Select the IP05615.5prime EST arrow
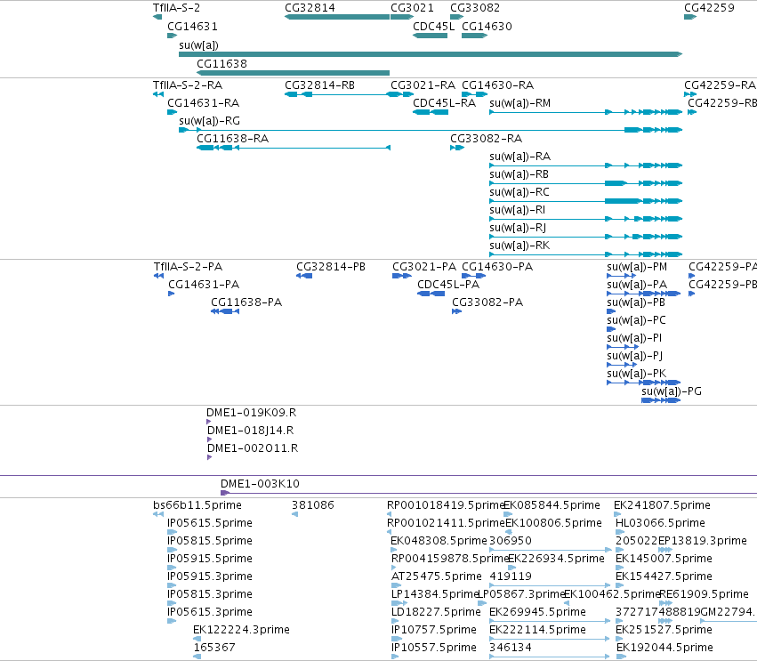The height and width of the screenshot is (661, 757). coord(172,532)
